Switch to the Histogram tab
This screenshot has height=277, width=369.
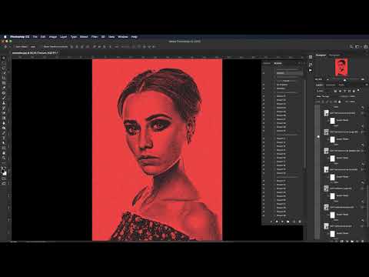tap(334, 55)
